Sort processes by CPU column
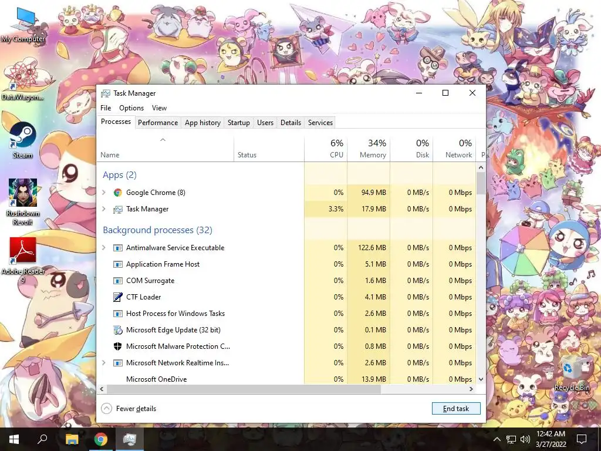Screen dimensions: 601x451 326,149
